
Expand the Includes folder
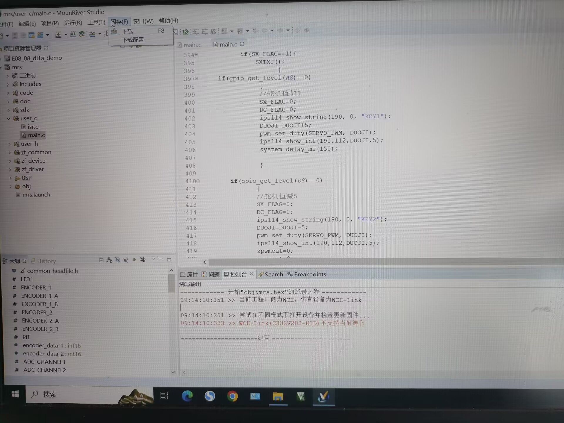pos(8,85)
